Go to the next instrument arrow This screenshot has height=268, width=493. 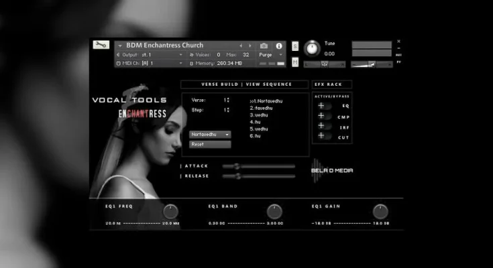[x=251, y=46]
